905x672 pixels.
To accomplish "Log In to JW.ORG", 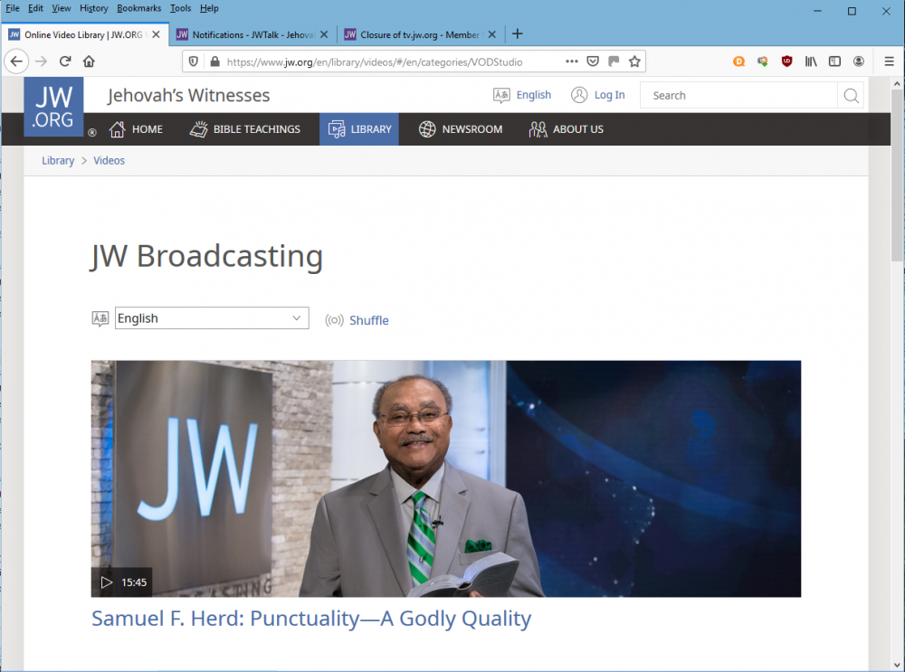I will click(609, 94).
